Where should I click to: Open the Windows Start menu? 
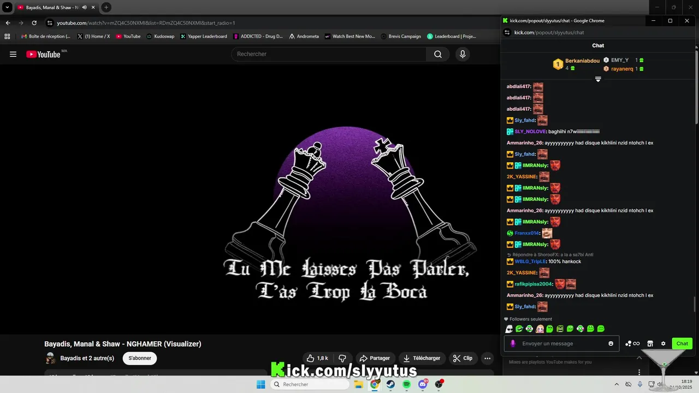tap(261, 384)
